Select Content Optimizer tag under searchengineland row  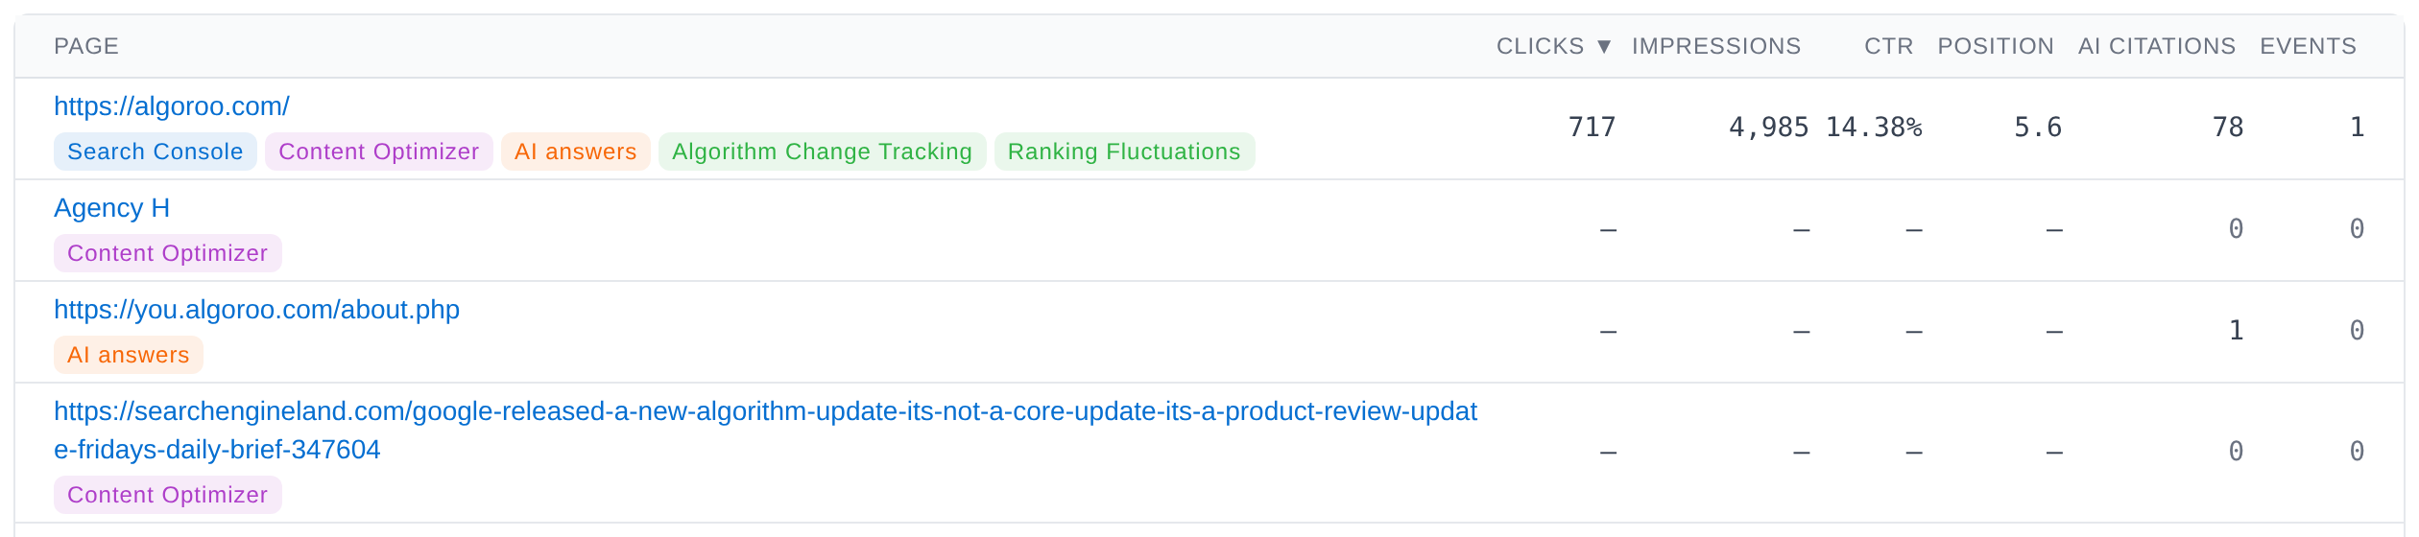(x=168, y=495)
